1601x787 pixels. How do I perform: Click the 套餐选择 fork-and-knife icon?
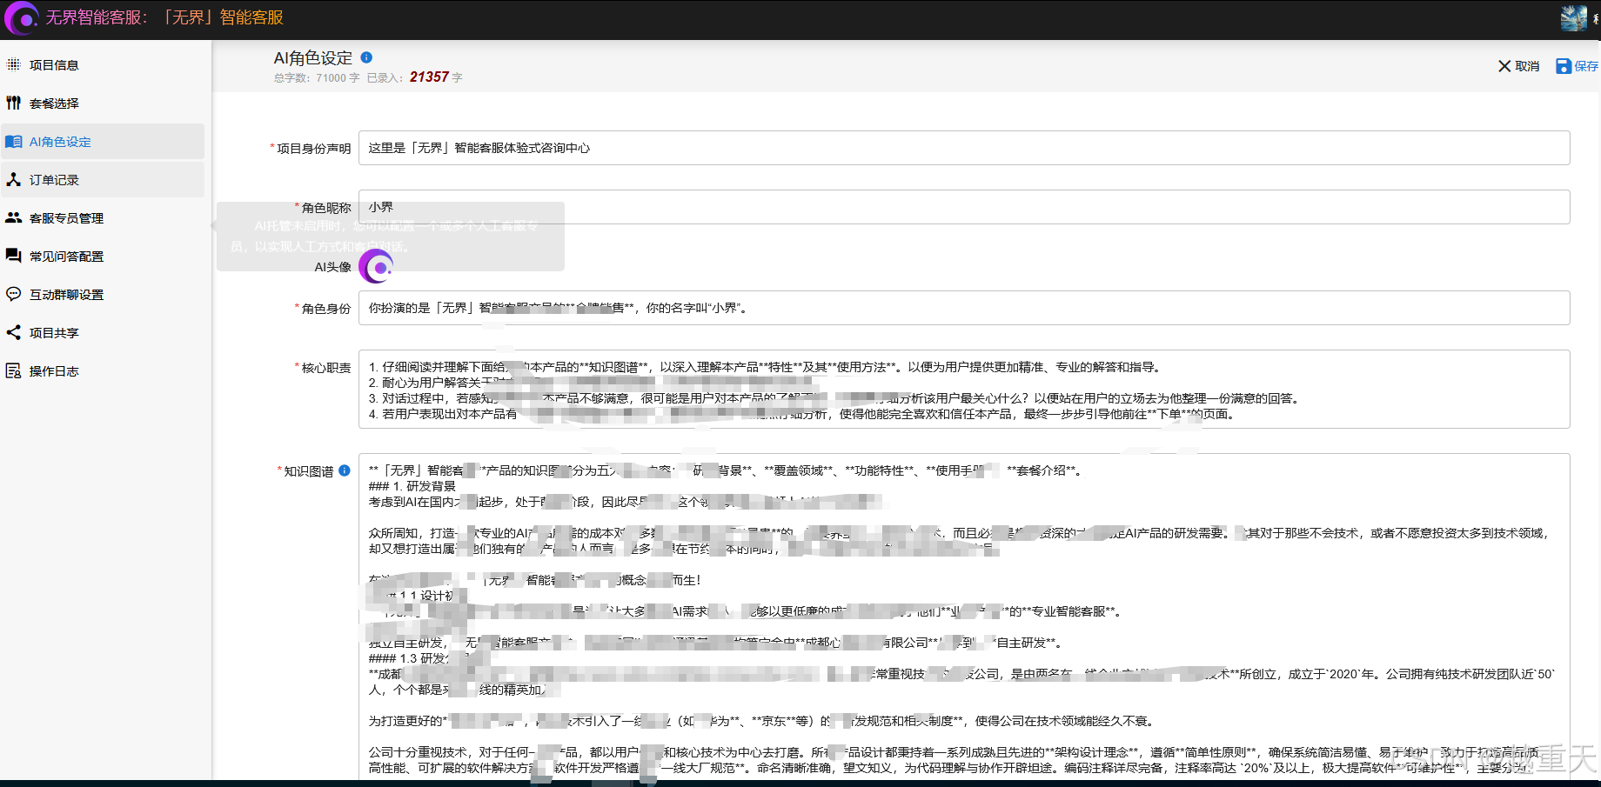pos(14,103)
